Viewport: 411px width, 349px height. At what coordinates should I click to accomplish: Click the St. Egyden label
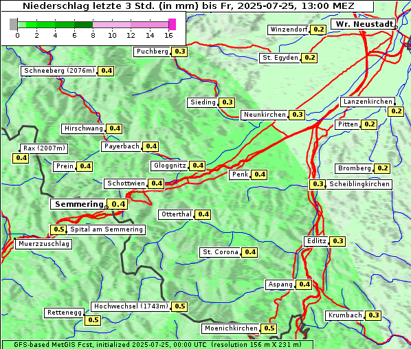pos(280,58)
